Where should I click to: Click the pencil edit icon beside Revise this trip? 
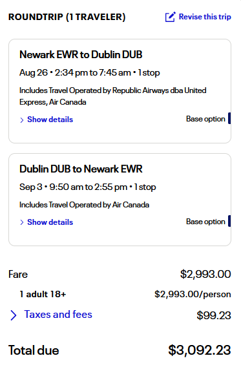pos(170,17)
